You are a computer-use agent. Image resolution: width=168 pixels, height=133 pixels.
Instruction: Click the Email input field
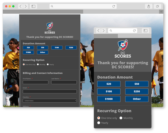(x=50, y=92)
